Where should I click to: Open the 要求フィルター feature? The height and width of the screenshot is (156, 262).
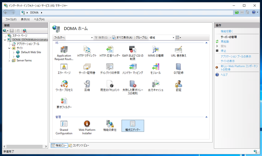(x=64, y=103)
